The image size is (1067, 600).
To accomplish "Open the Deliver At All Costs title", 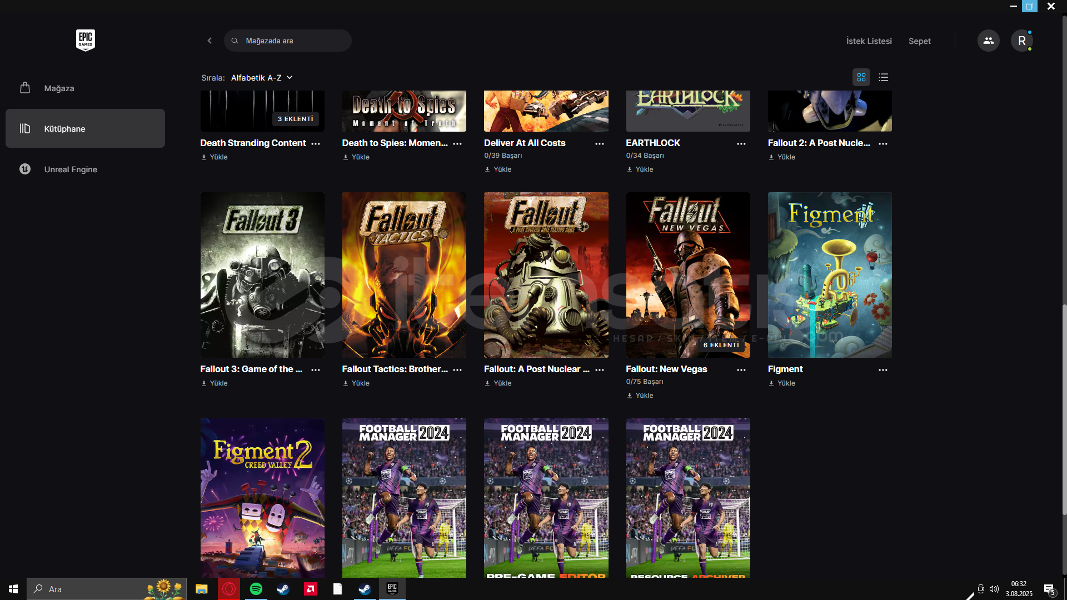I will tap(525, 143).
